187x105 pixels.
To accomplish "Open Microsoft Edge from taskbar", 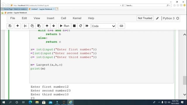I will click(30, 102).
